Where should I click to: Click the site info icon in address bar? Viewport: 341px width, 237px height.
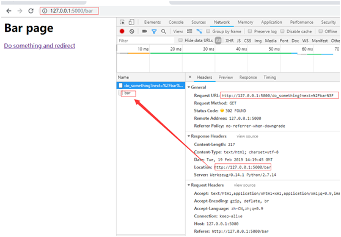pos(45,11)
